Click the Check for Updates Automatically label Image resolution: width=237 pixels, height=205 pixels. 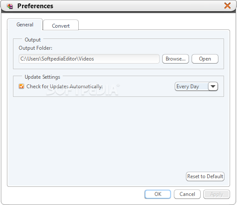[x=64, y=86]
